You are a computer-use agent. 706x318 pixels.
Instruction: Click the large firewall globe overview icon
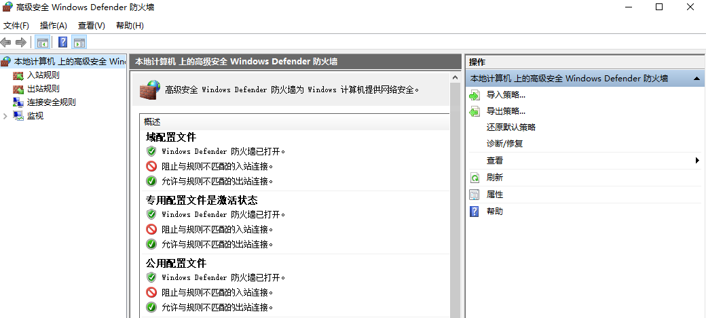click(150, 90)
